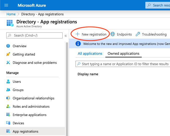Focus the sidebar Search (Cmd+/) field
170x136 pixels.
[x=34, y=35]
